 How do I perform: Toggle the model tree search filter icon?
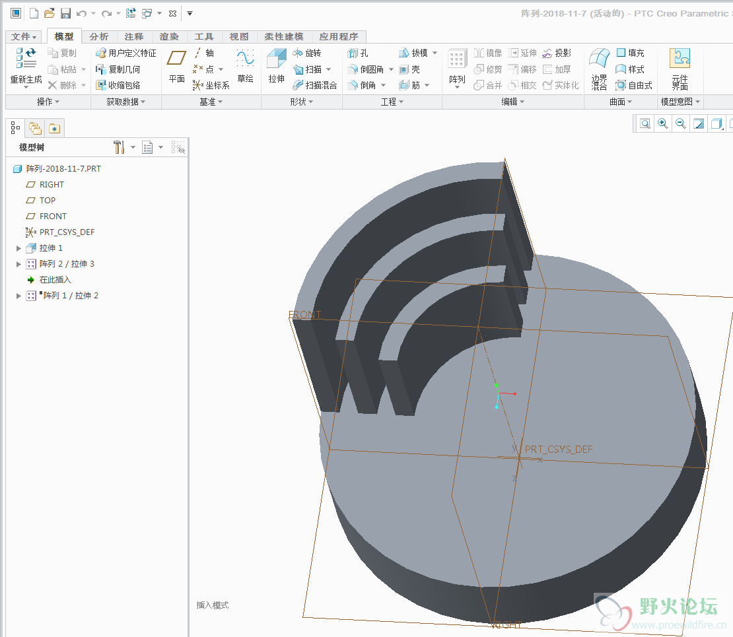coord(178,148)
